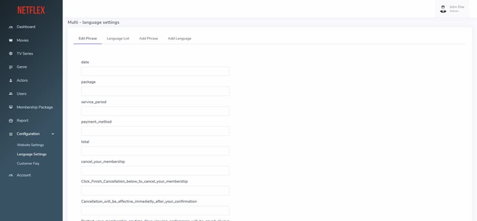Open the Report page

click(22, 121)
